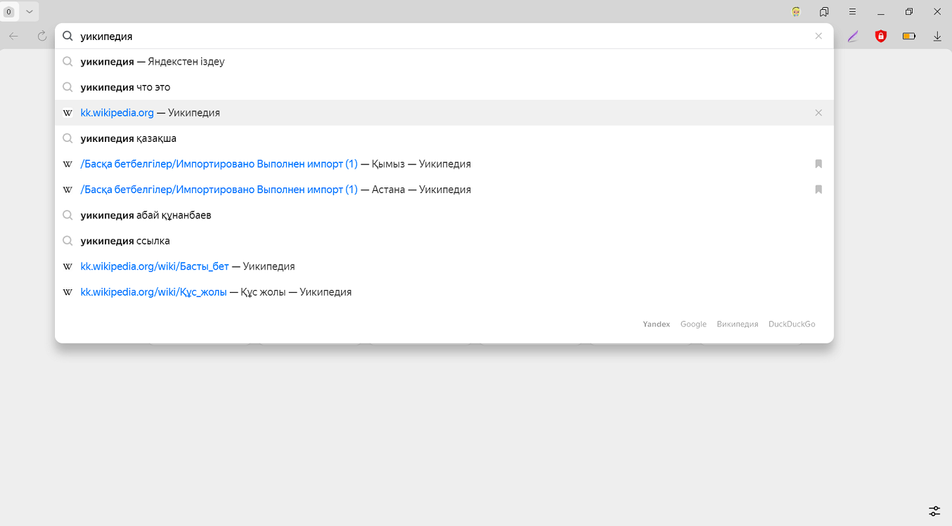952x526 pixels.
Task: Click the reload page icon
Action: [42, 36]
